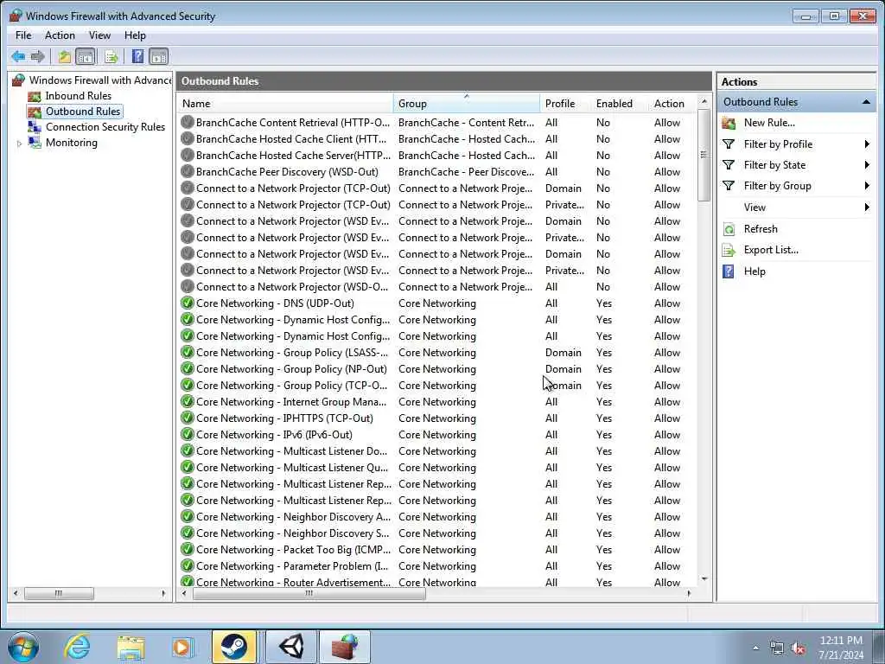Open Internet Explorer from the taskbar
Viewport: 885px width, 664px height.
(x=77, y=647)
